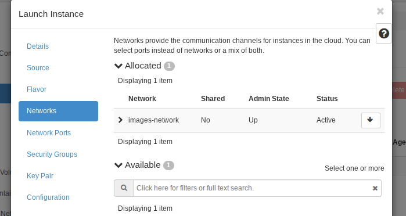Click the Available count badge

click(x=168, y=165)
